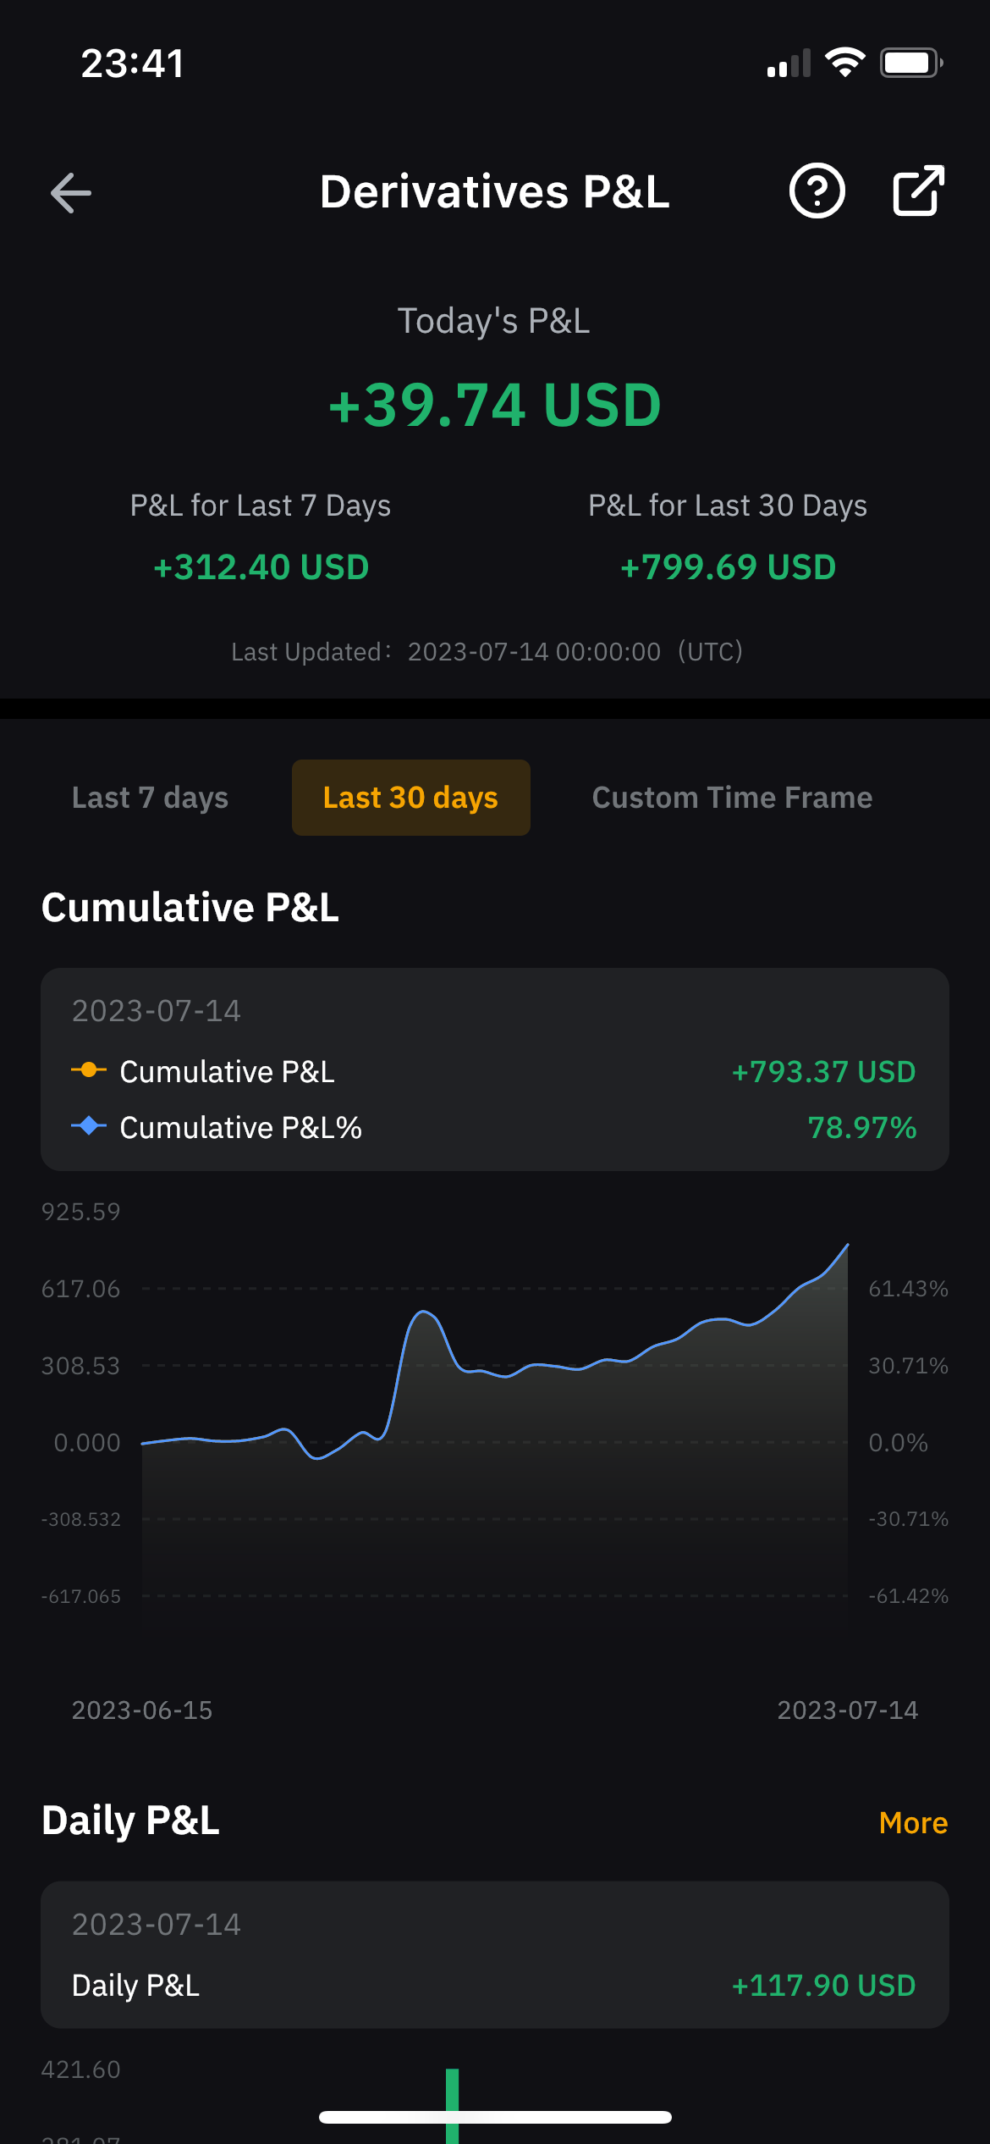Select the Last 30 days tab
Viewport: 990px width, 2144px height.
(410, 798)
